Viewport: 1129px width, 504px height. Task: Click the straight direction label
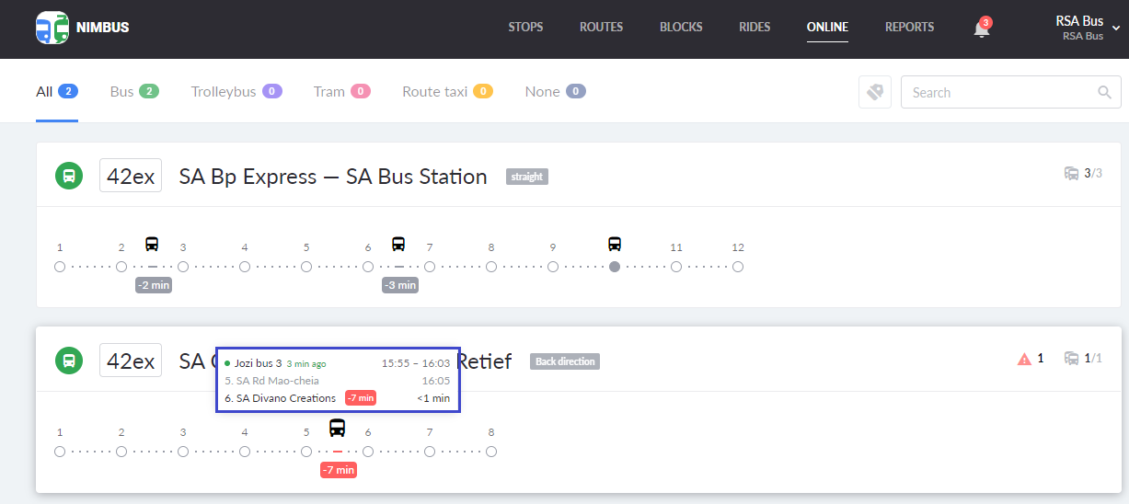[x=527, y=177]
